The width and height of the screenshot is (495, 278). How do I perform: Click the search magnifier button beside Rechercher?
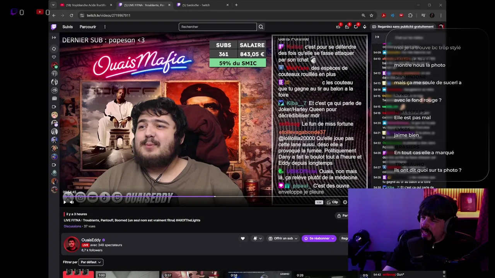click(261, 27)
